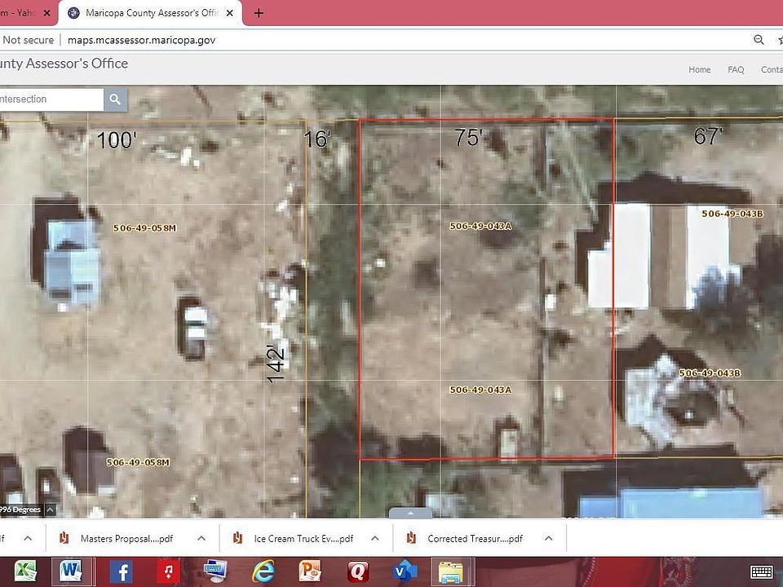Open the on-screen keyboard icon
This screenshot has width=783, height=587.
761,572
